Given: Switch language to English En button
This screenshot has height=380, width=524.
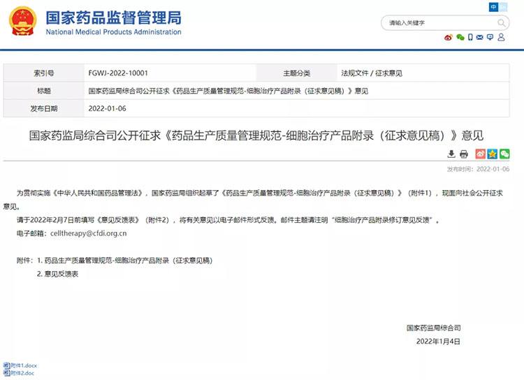Looking at the screenshot, I should 503,7.
